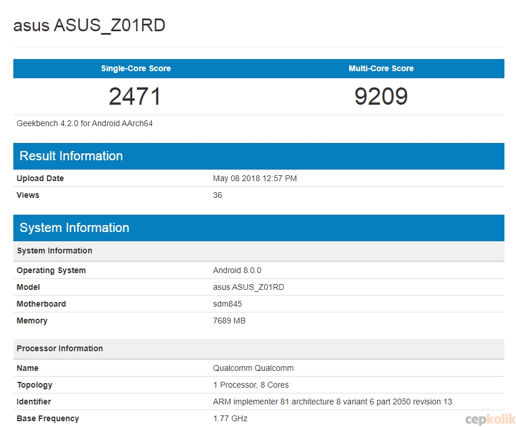Click the value Android 8.0.0

click(x=237, y=270)
